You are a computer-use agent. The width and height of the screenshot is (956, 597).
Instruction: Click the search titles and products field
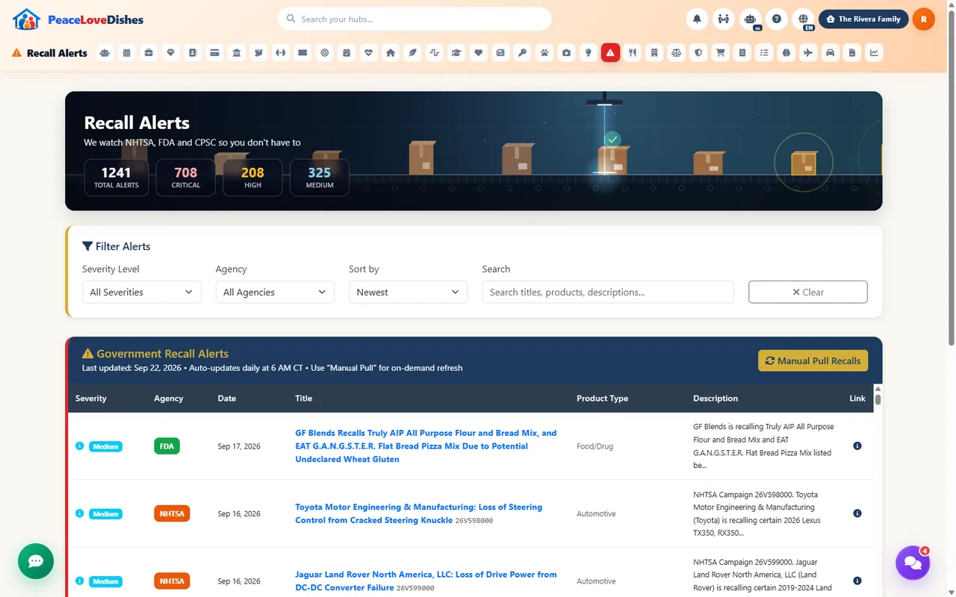608,292
